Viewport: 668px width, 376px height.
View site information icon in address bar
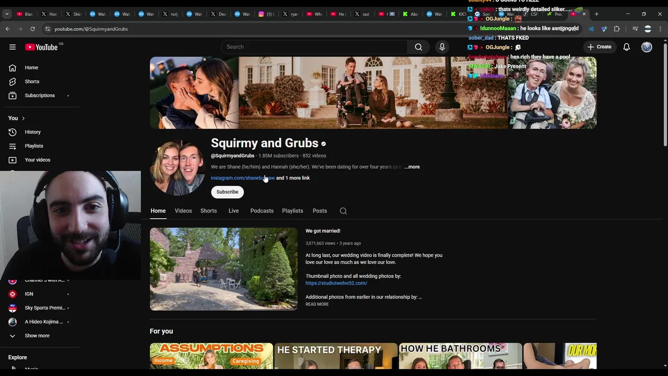(x=47, y=29)
